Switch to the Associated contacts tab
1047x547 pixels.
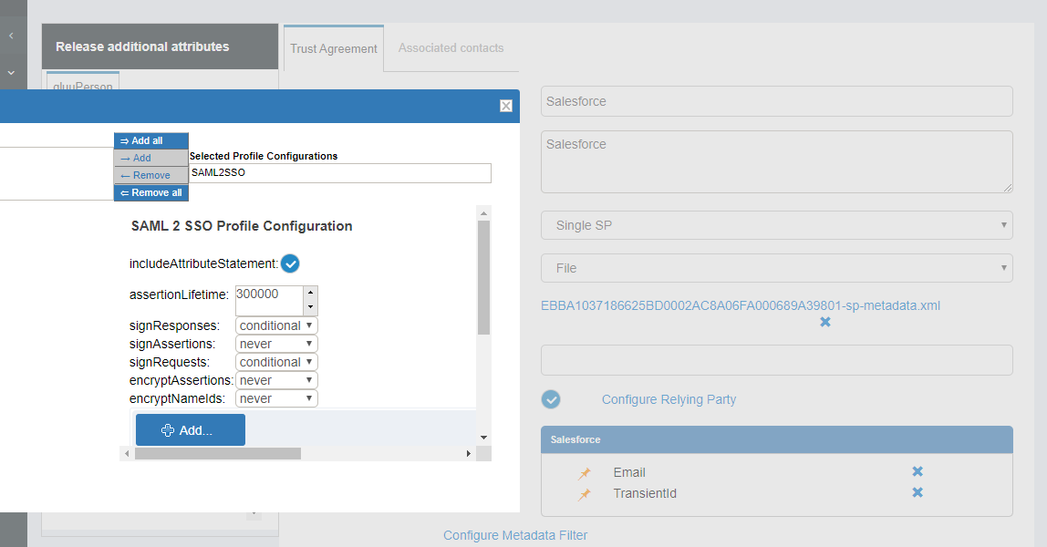[x=451, y=47]
